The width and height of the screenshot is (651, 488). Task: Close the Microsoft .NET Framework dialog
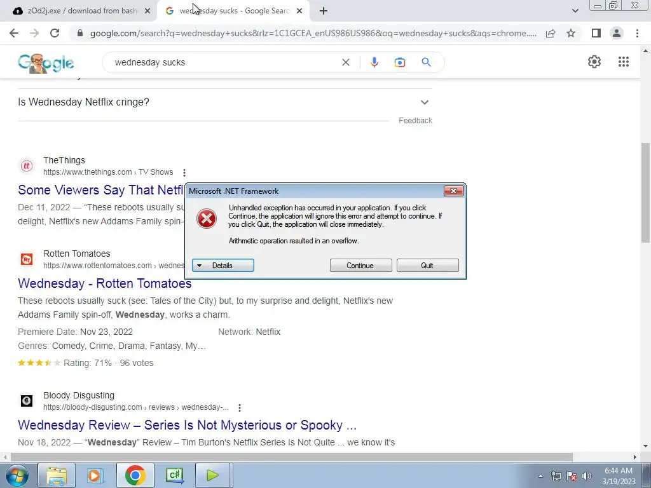click(x=453, y=191)
